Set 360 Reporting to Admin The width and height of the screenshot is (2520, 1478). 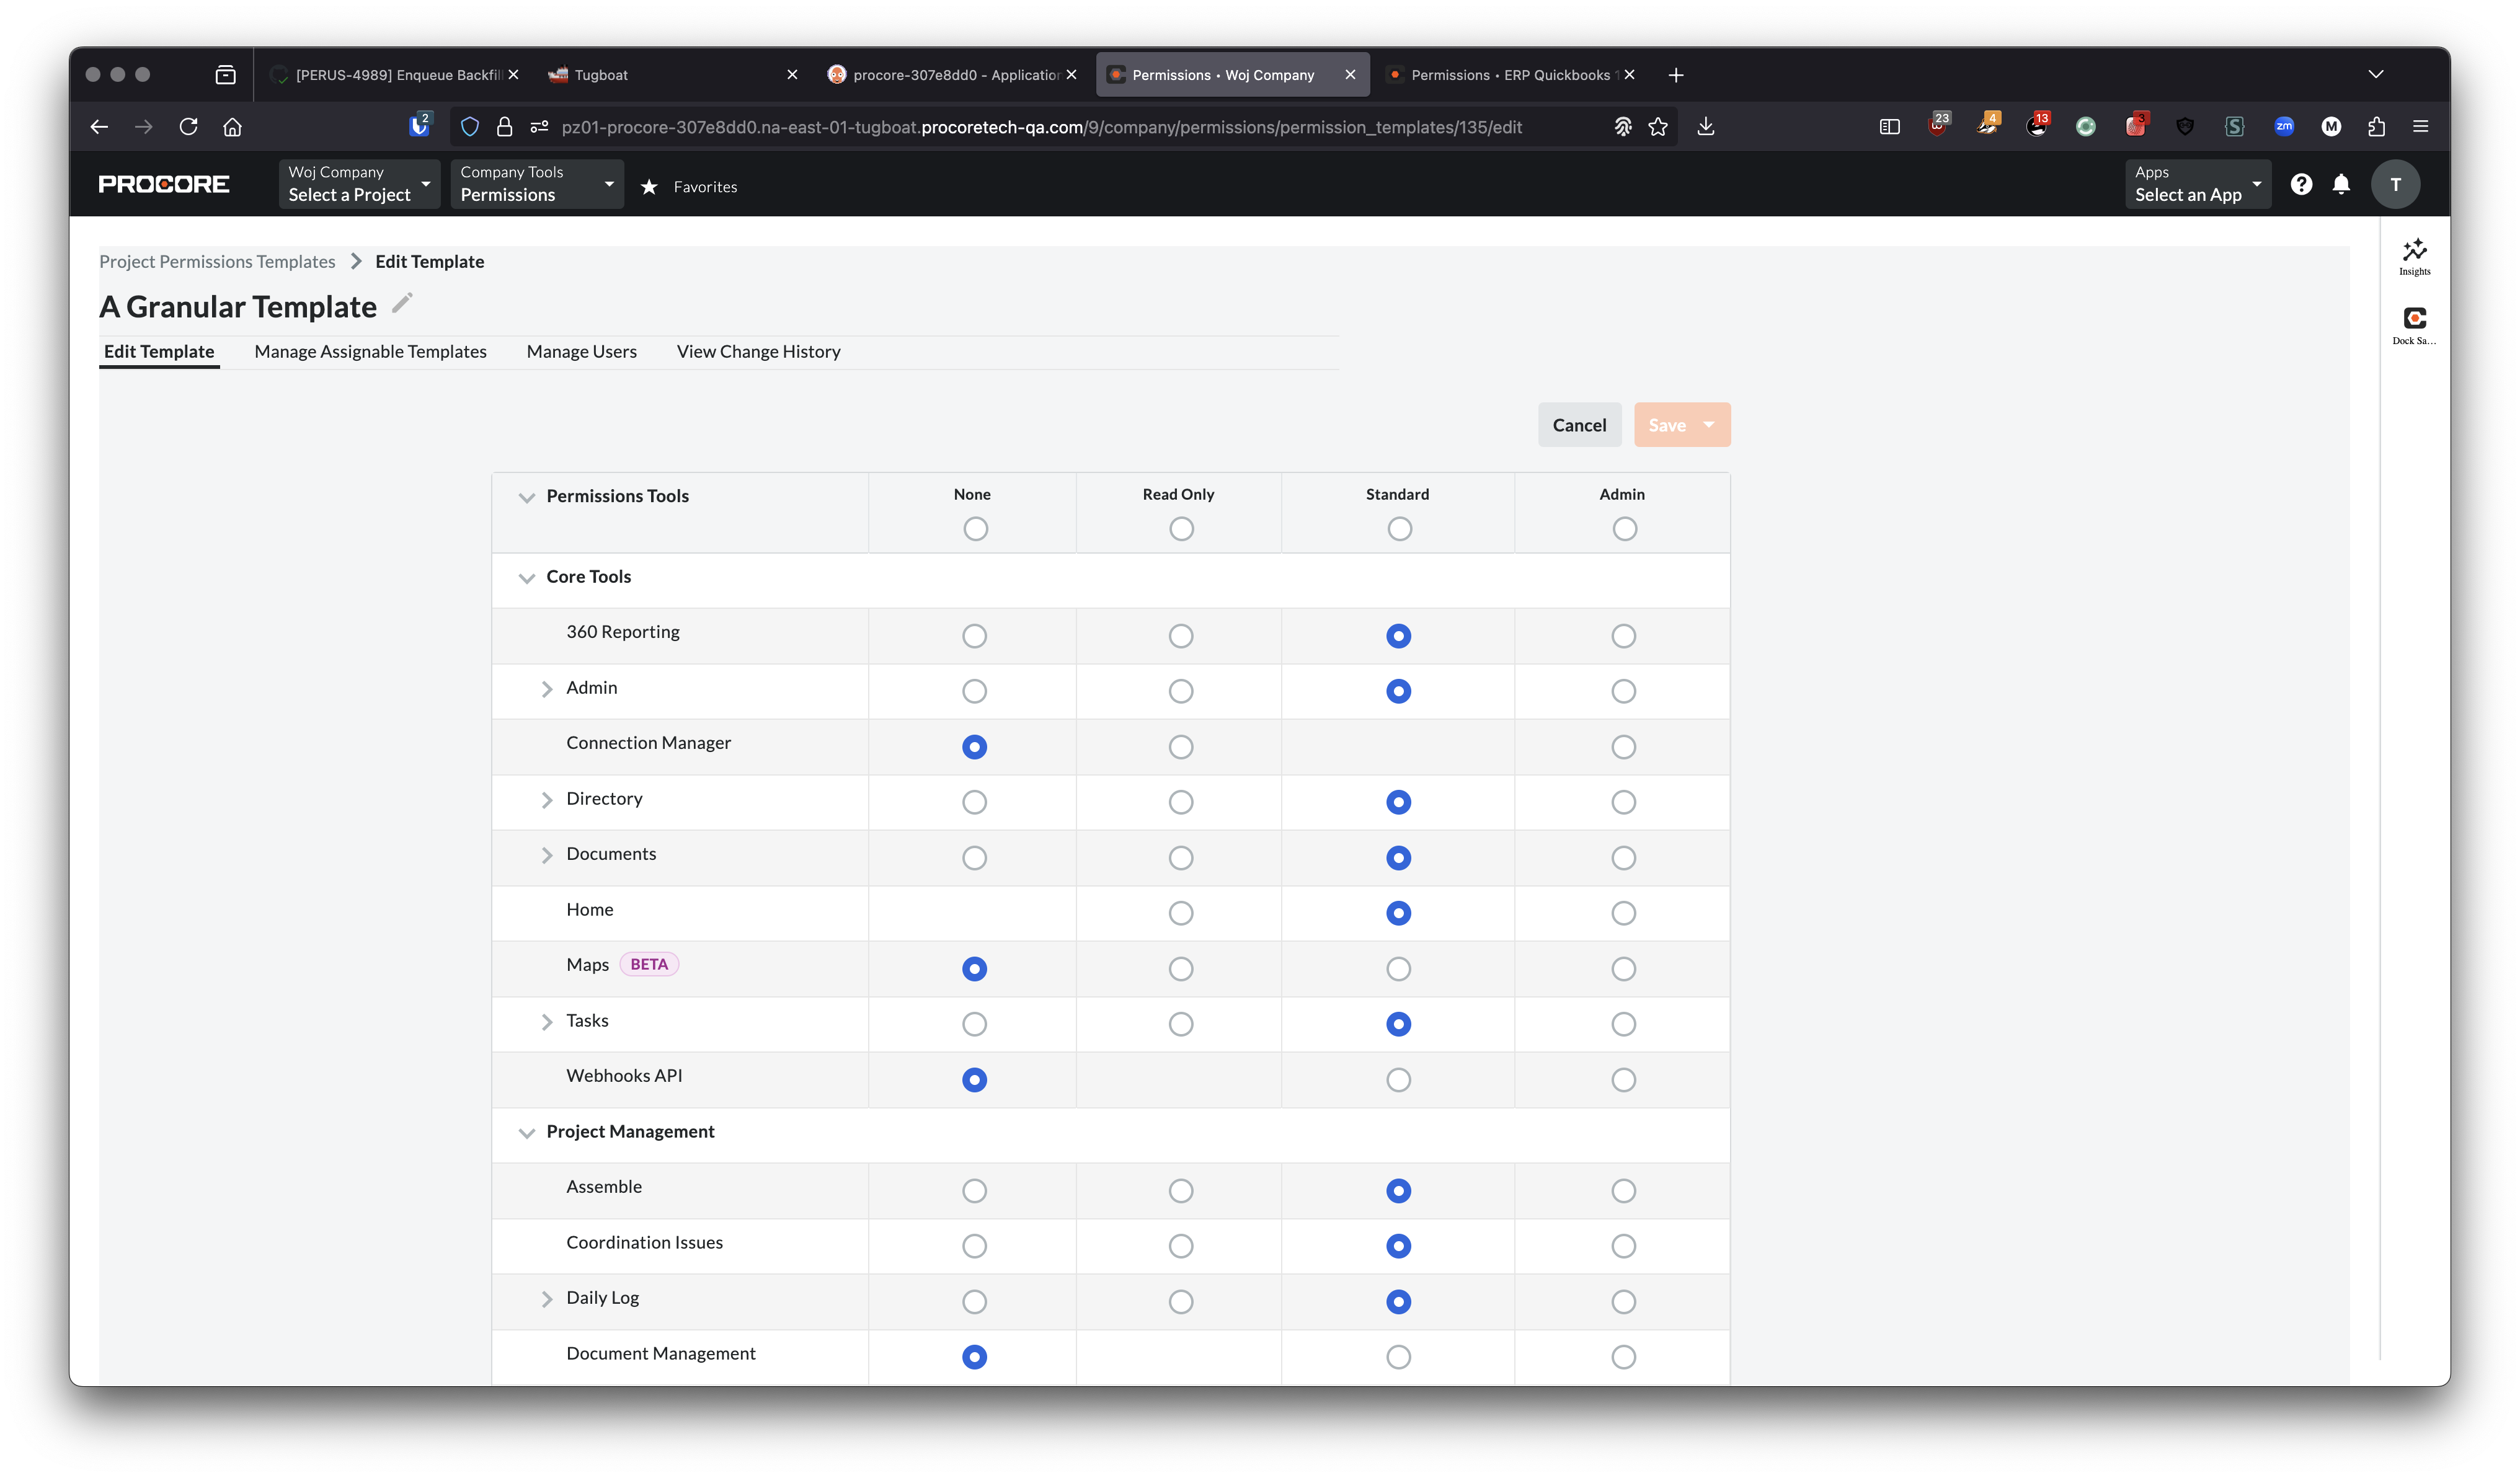tap(1623, 636)
